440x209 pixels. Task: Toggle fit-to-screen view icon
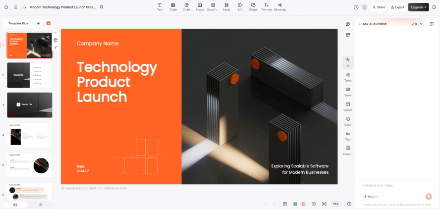[x=324, y=204]
